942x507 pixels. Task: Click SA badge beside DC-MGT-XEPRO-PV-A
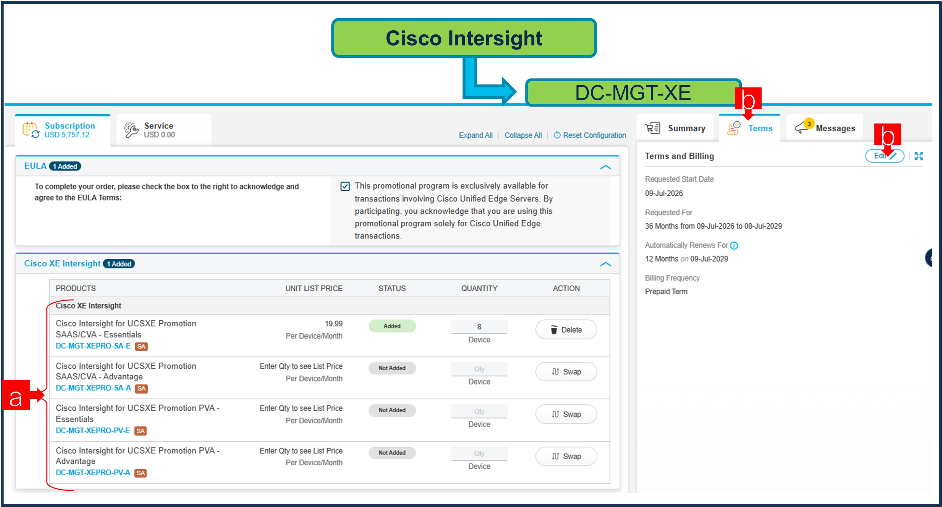click(x=140, y=473)
